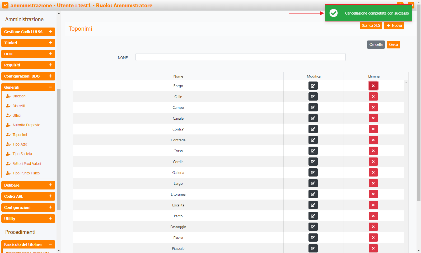The height and width of the screenshot is (253, 421).
Task: Open edit for Contrada row
Action: 313,140
